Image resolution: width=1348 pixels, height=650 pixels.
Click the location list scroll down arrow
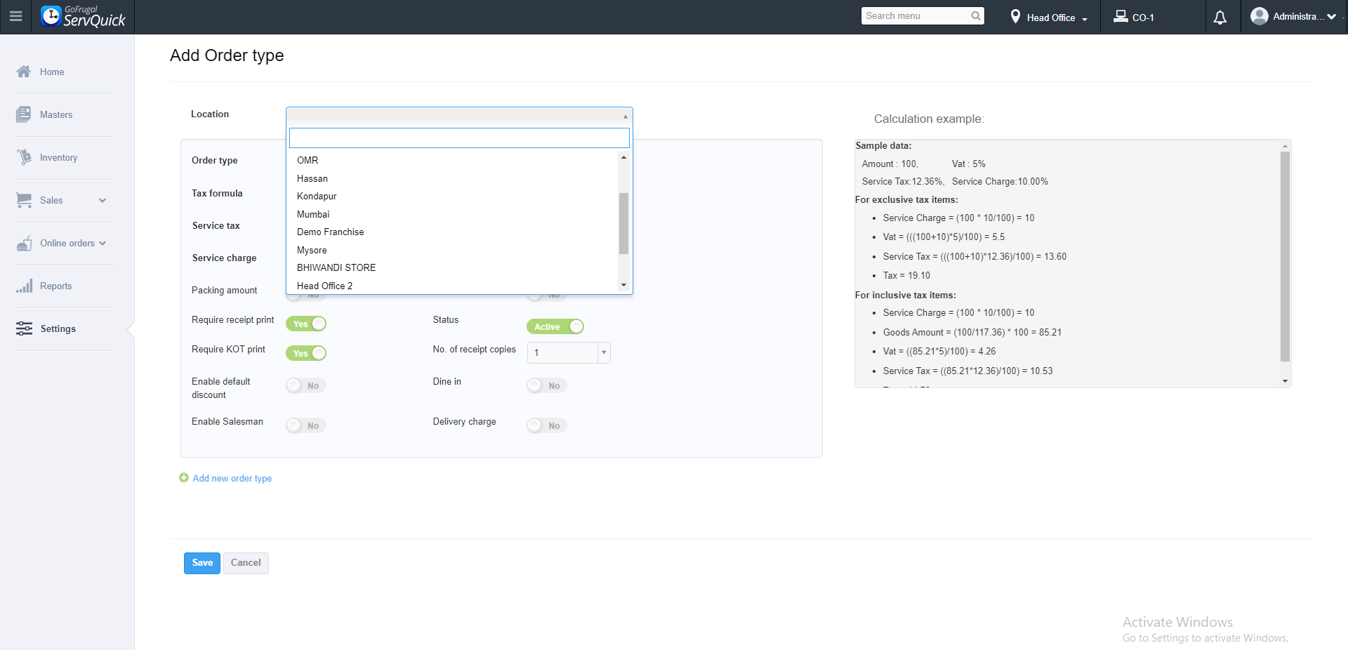(x=623, y=285)
